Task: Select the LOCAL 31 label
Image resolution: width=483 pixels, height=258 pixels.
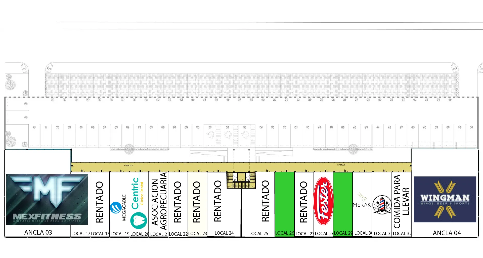Action: pyautogui.click(x=383, y=233)
